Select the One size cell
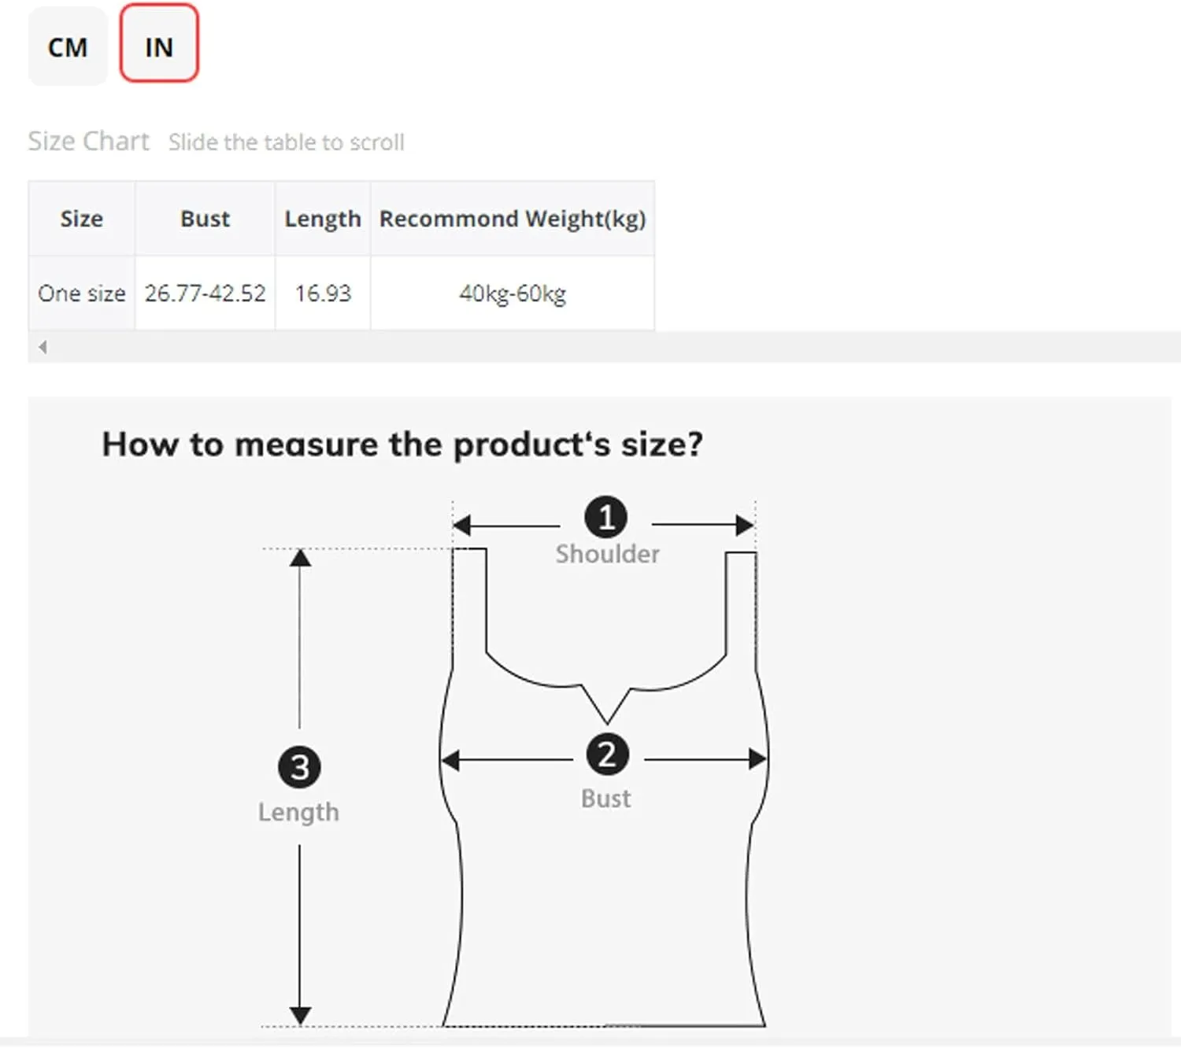 tap(82, 293)
